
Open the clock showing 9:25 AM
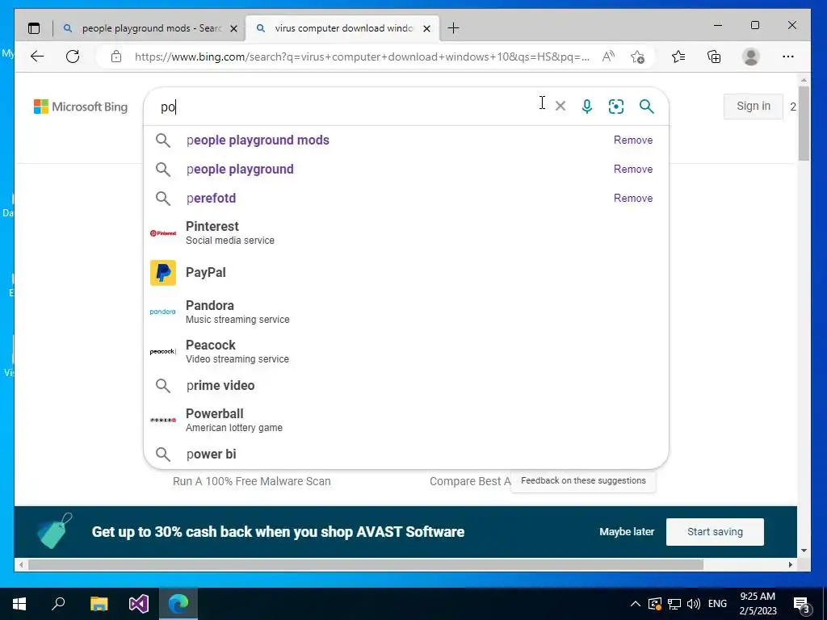tap(758, 604)
